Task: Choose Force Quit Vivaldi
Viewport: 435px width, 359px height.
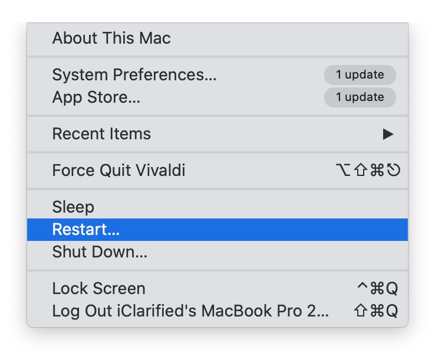Action: (x=118, y=171)
